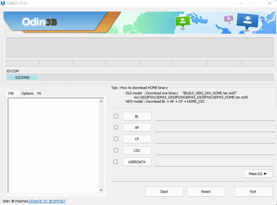277x205 pixels.
Task: Click the CP file path field
Action: tap(215, 139)
